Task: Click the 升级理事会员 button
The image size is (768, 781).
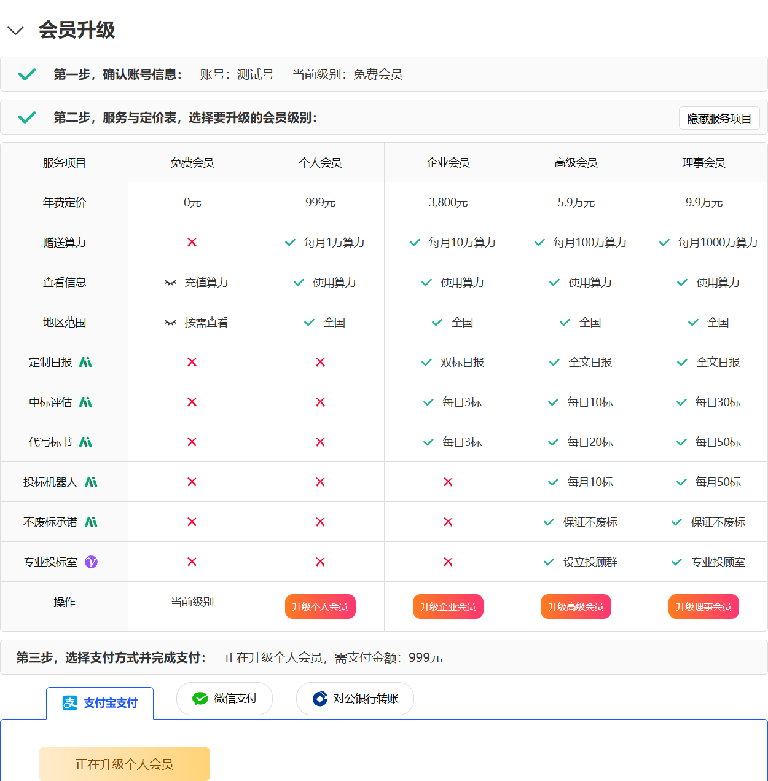Action: pyautogui.click(x=703, y=606)
